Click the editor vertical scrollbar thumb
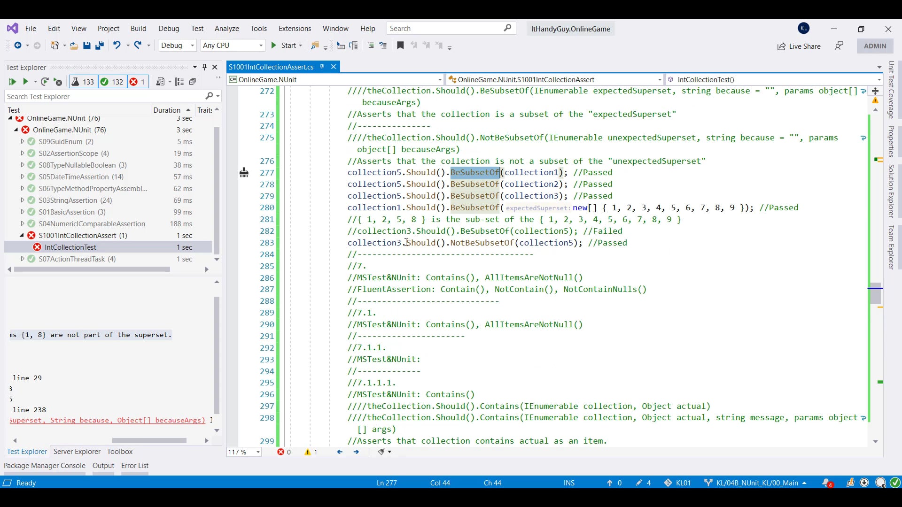Viewport: 902px width, 507px height. 875,296
